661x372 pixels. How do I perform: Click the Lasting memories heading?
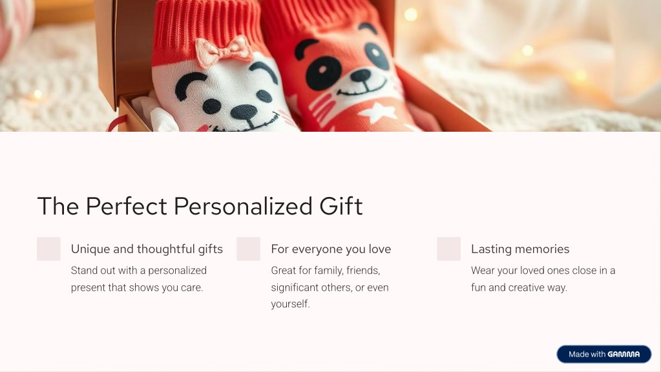520,249
